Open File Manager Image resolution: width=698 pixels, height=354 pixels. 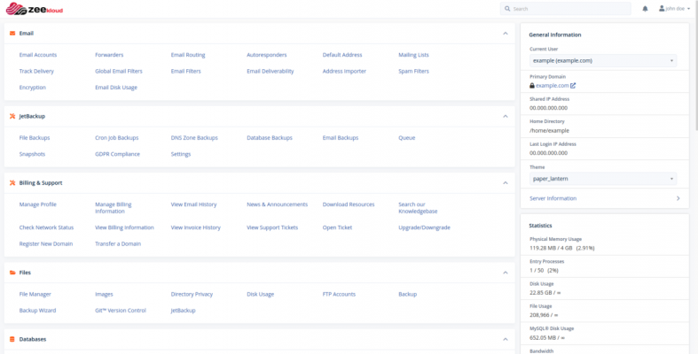click(35, 294)
